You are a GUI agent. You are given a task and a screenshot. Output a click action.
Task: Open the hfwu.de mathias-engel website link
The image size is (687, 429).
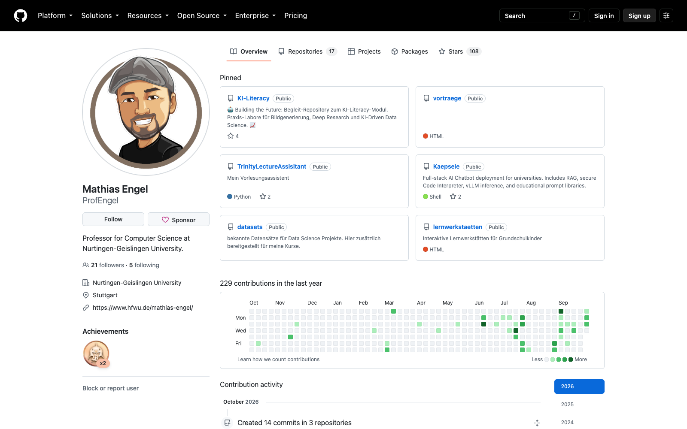tap(143, 308)
